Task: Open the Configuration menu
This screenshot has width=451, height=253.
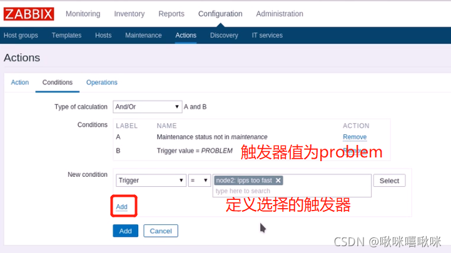Action: point(220,14)
